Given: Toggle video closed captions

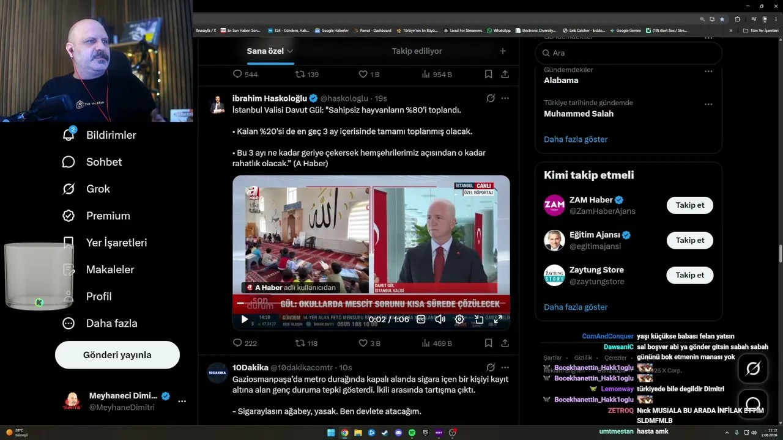Looking at the screenshot, I should pyautogui.click(x=421, y=319).
